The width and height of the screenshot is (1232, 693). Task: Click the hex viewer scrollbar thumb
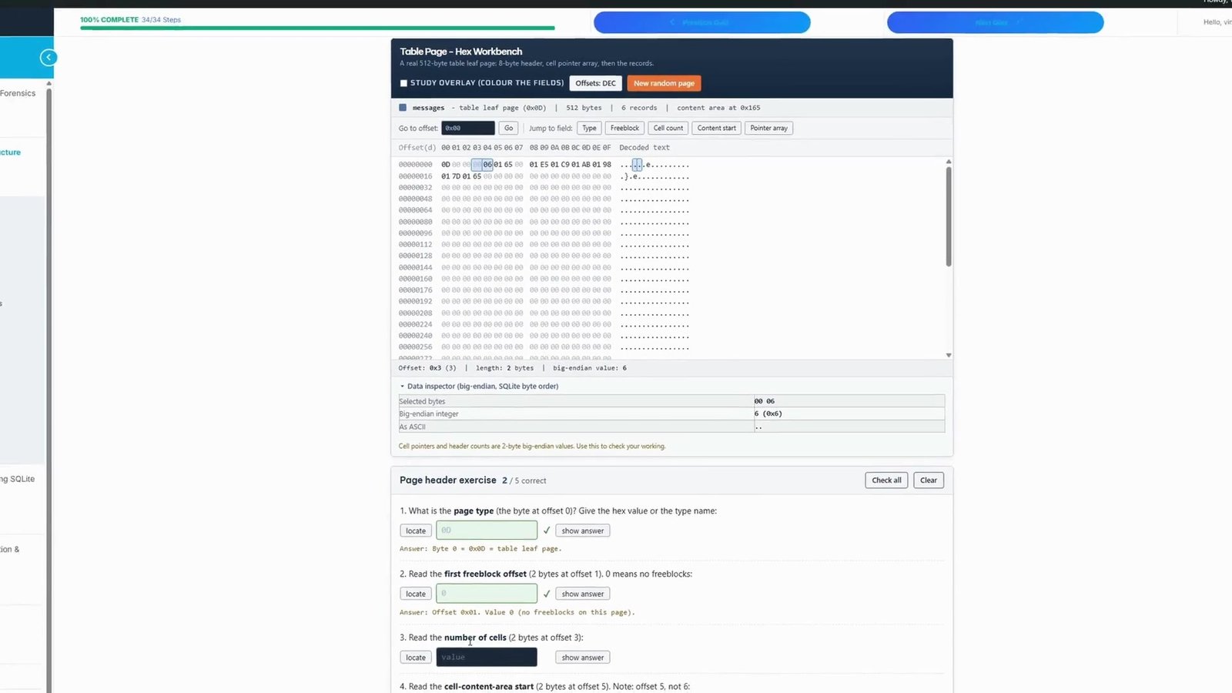click(949, 216)
